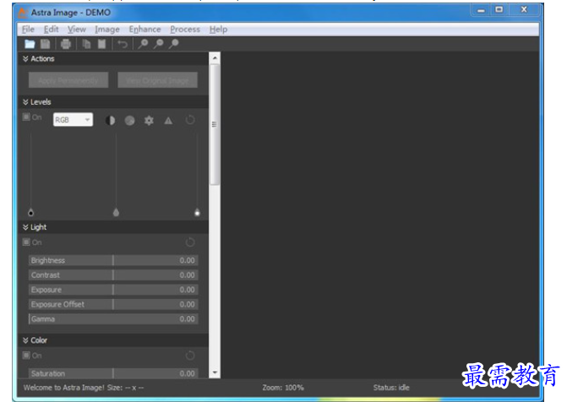Click the Gamma slider
This screenshot has height=402, width=567.
pos(113,319)
